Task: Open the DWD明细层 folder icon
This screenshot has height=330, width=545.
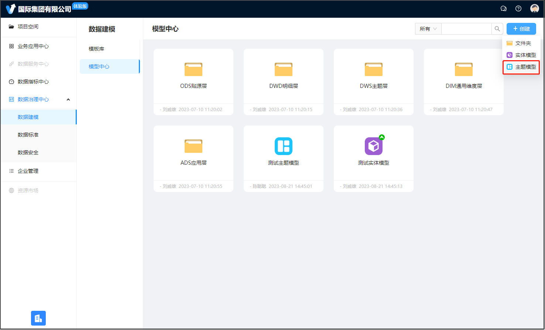Action: click(283, 69)
